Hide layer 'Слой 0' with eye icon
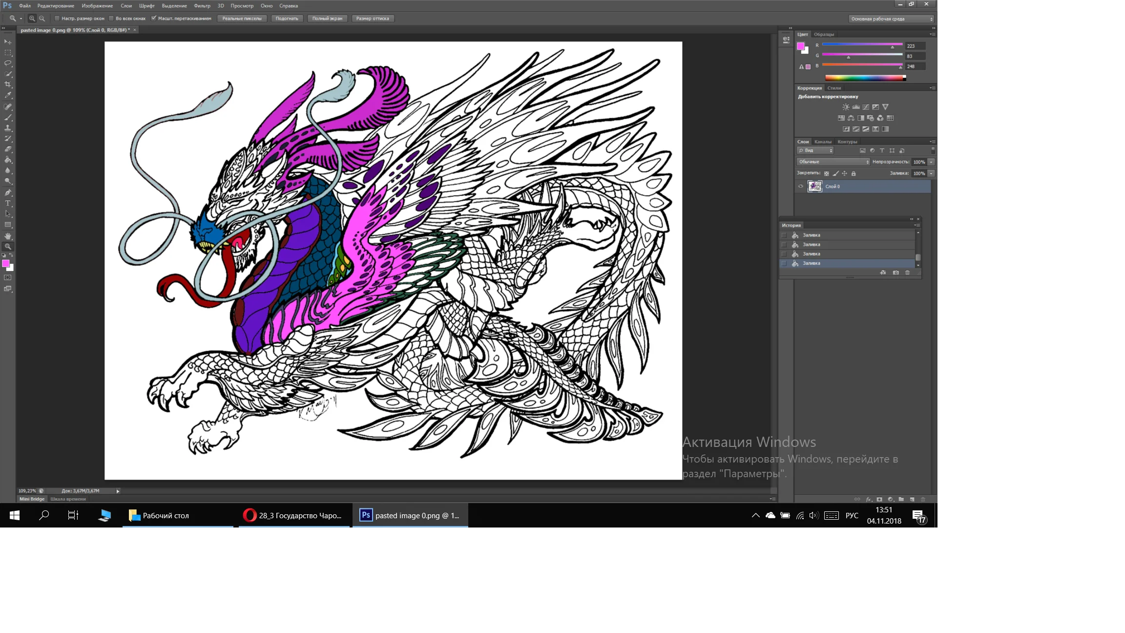 [801, 186]
